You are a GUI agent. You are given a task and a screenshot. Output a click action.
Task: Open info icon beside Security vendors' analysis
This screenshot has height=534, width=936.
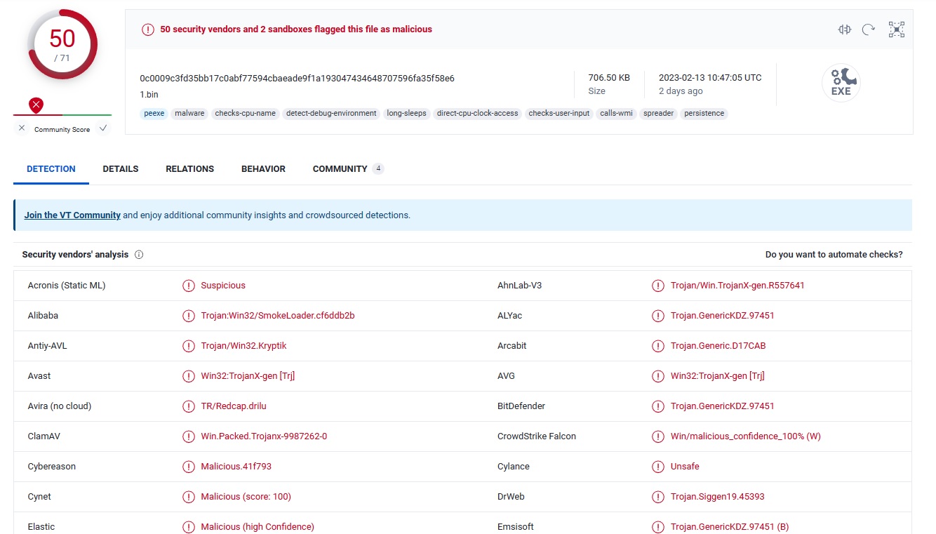tap(139, 255)
